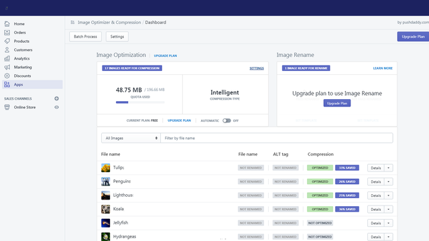Open the Batch Process tab

point(85,37)
